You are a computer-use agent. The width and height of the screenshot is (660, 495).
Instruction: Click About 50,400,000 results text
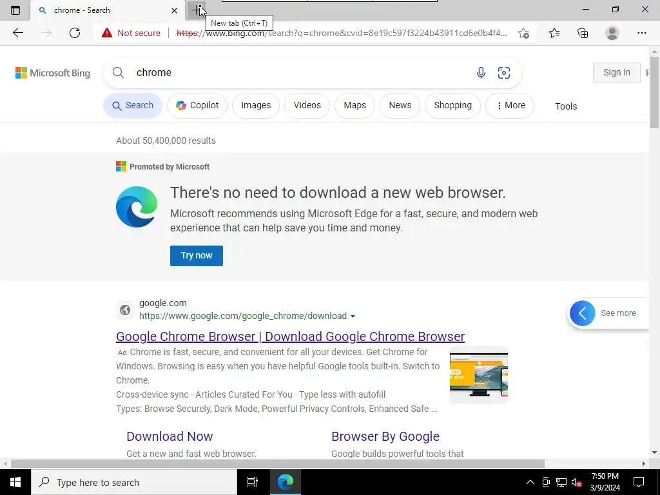tap(166, 141)
